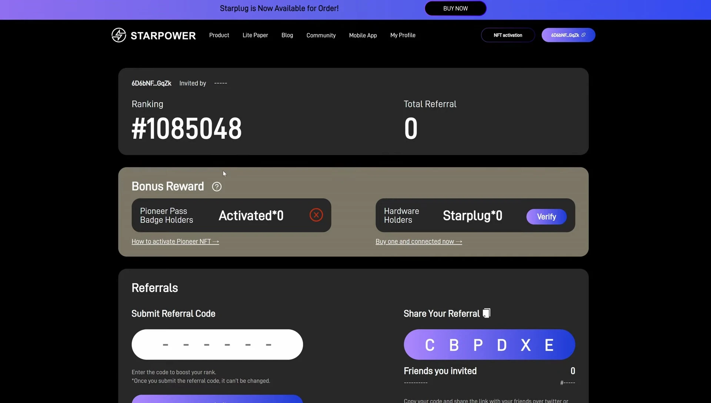Follow the Buy one and connected now link
The width and height of the screenshot is (711, 403).
point(419,242)
